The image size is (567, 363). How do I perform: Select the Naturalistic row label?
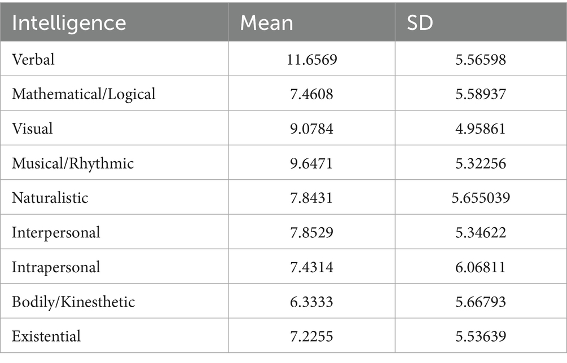pyautogui.click(x=50, y=198)
